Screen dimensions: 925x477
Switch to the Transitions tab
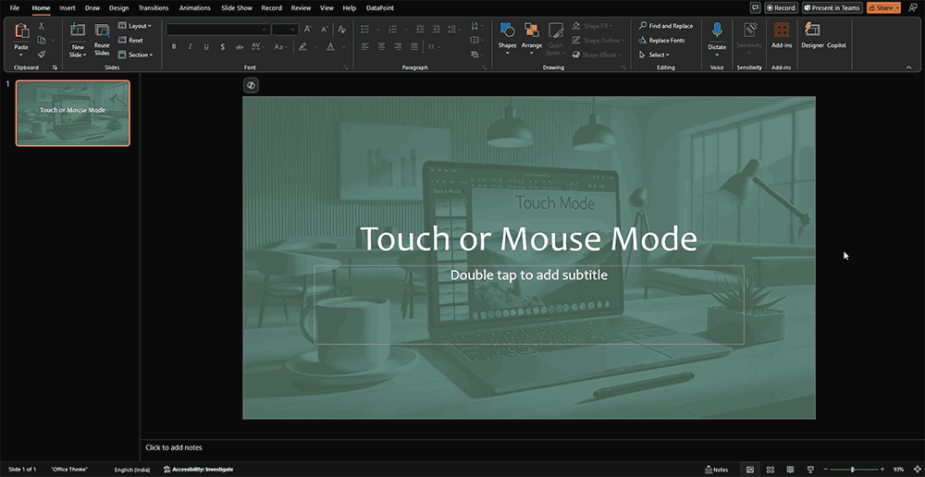pyautogui.click(x=154, y=8)
